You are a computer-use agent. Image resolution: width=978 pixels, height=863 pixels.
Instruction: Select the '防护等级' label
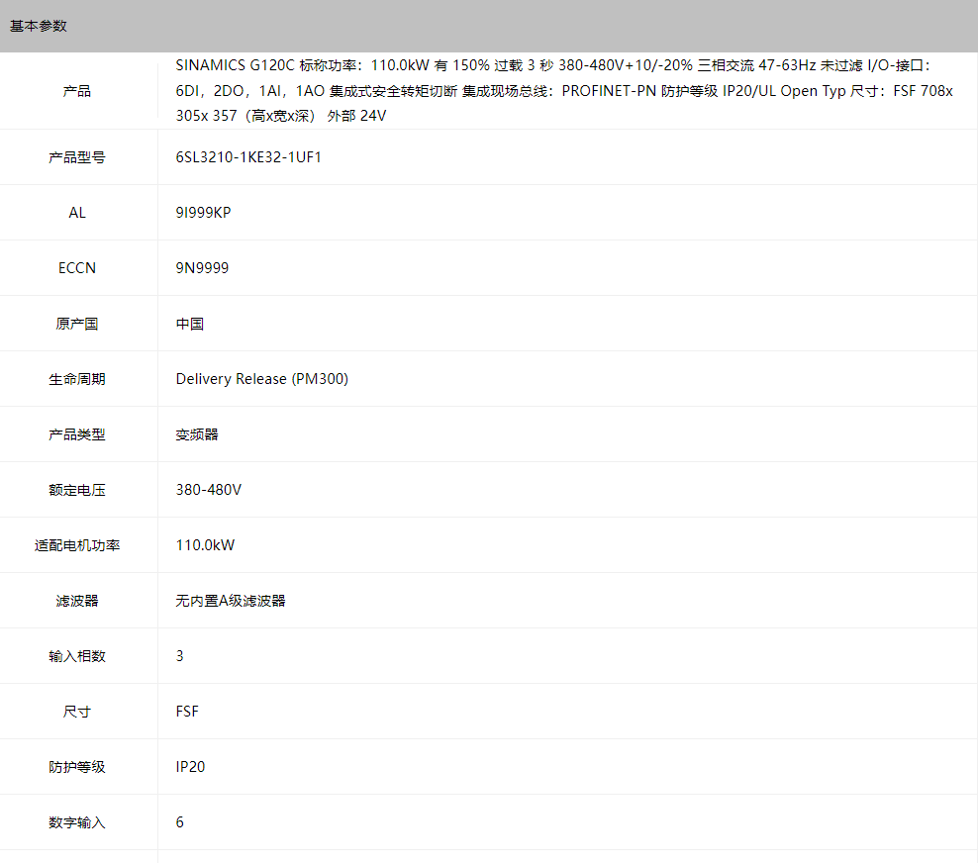tap(77, 767)
